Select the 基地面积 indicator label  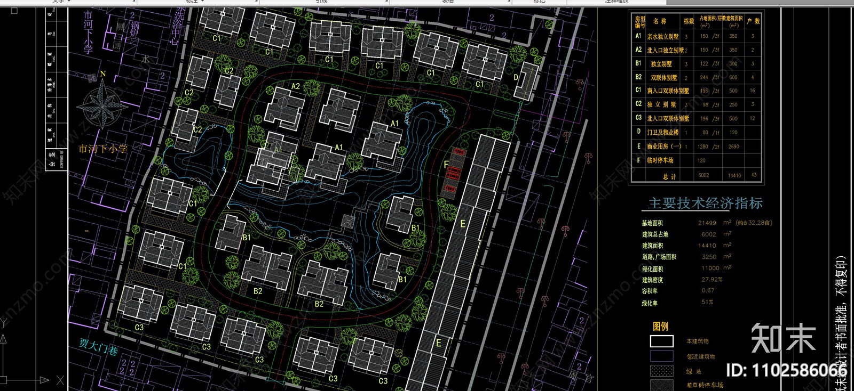click(x=652, y=223)
